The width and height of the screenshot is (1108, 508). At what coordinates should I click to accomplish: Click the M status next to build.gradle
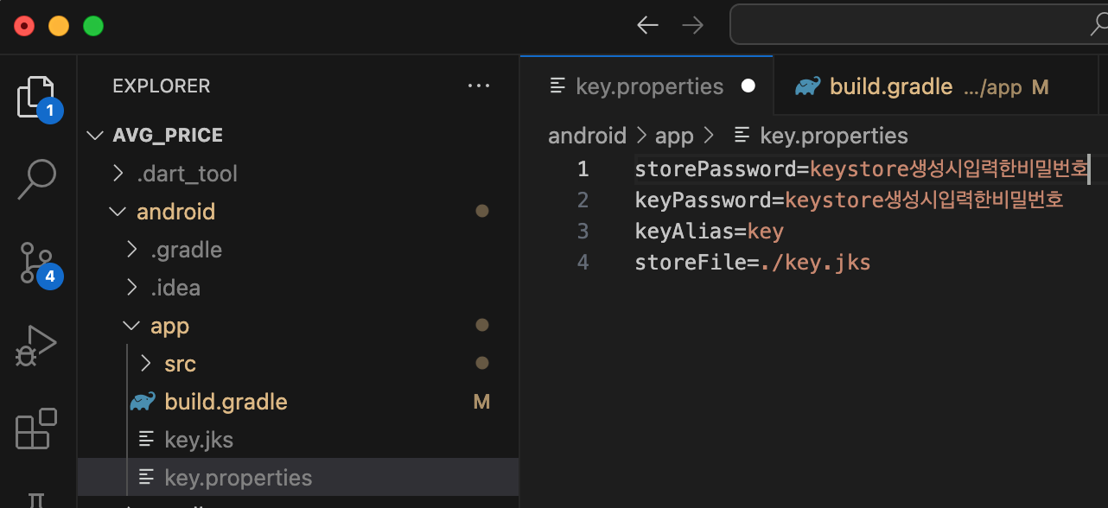[481, 402]
